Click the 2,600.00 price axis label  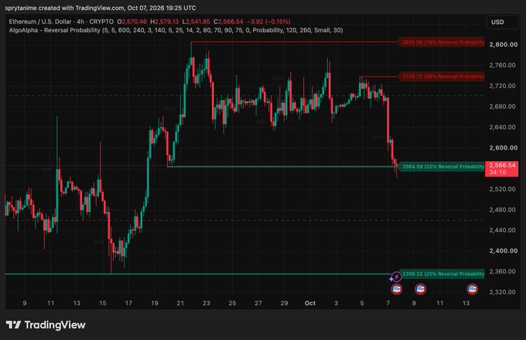[x=504, y=148]
